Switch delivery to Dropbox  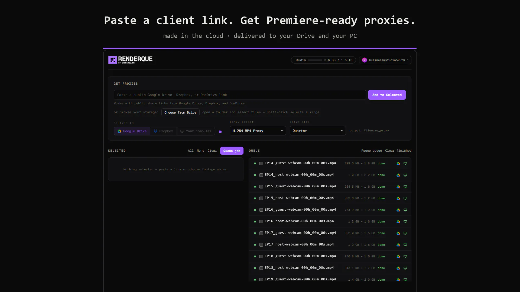[163, 131]
